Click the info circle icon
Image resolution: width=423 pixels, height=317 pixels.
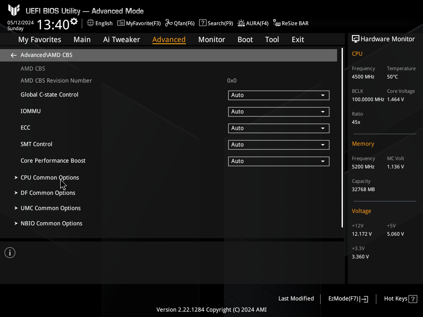(10, 253)
